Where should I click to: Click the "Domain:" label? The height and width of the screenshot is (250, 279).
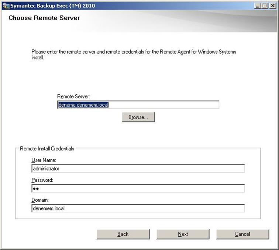coord(40,200)
